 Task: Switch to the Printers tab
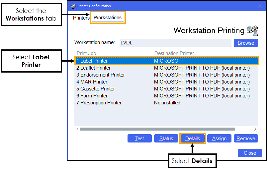coord(81,18)
